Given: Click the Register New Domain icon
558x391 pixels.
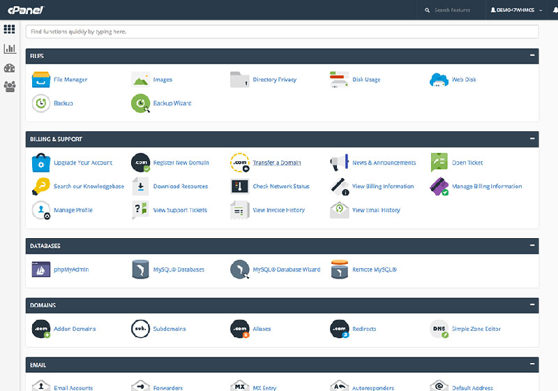Looking at the screenshot, I should (x=141, y=163).
